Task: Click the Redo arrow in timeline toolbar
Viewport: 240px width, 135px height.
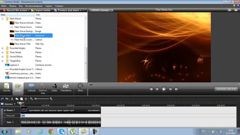Action: pos(7,99)
